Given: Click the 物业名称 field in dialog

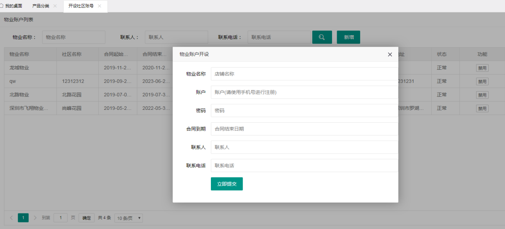Looking at the screenshot, I should pyautogui.click(x=304, y=74).
